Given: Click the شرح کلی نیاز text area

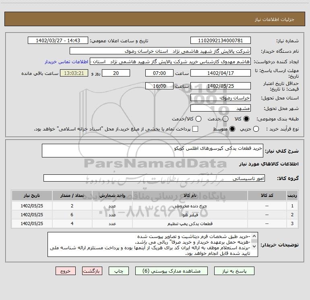Looking at the screenshot, I should [x=153, y=151].
